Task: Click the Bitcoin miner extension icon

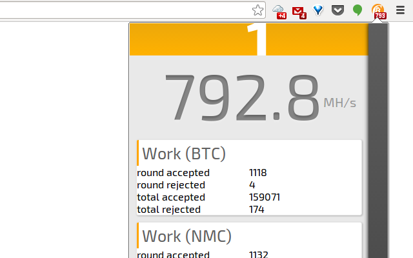Action: tap(379, 12)
